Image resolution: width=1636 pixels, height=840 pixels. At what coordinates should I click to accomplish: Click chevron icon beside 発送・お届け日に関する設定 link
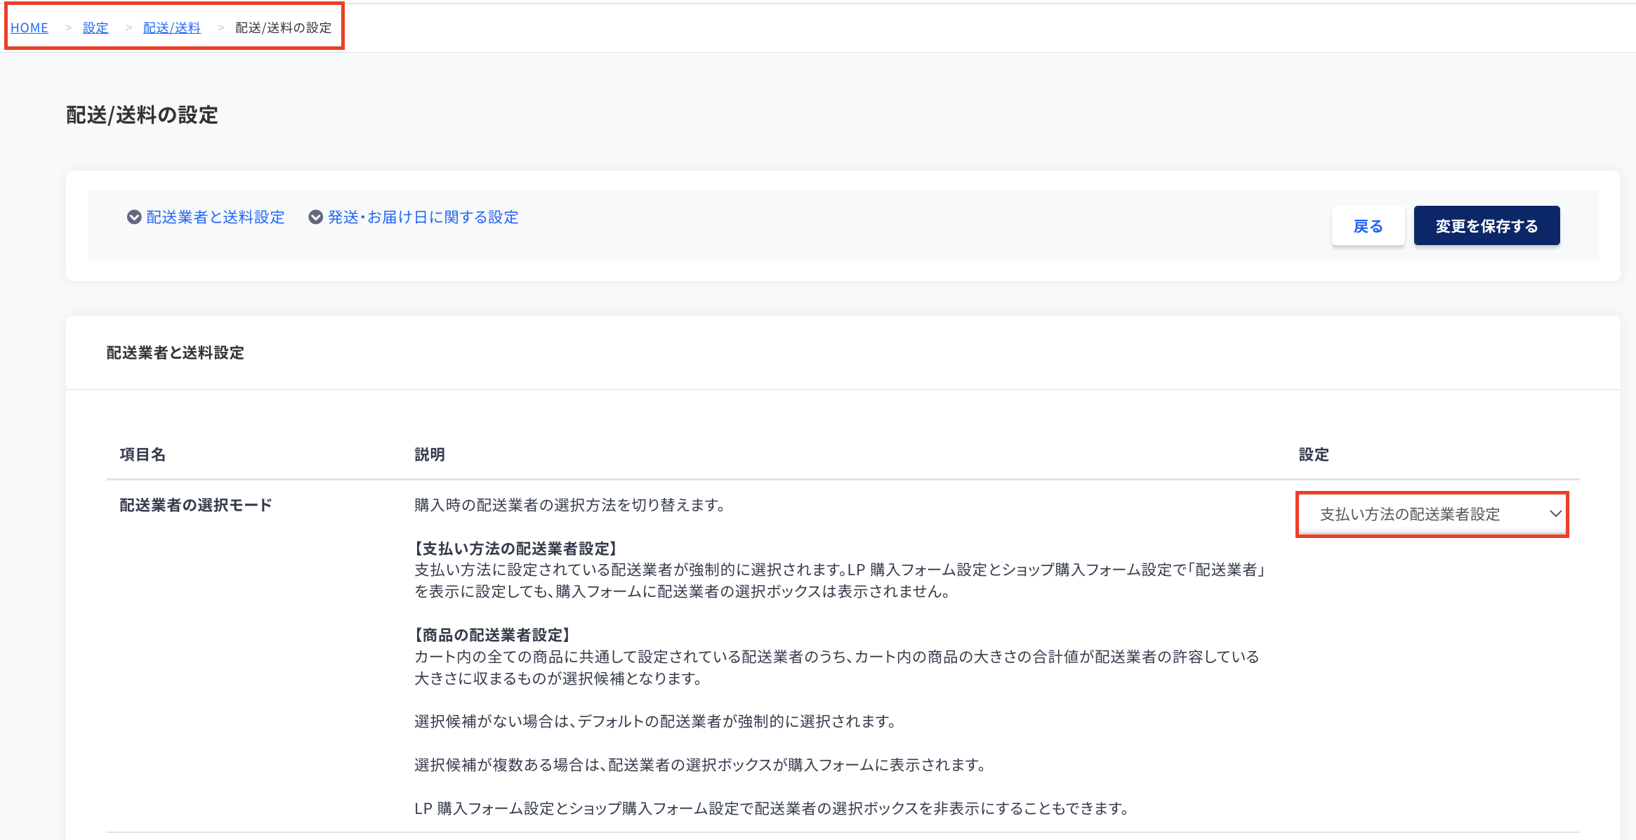(x=316, y=217)
